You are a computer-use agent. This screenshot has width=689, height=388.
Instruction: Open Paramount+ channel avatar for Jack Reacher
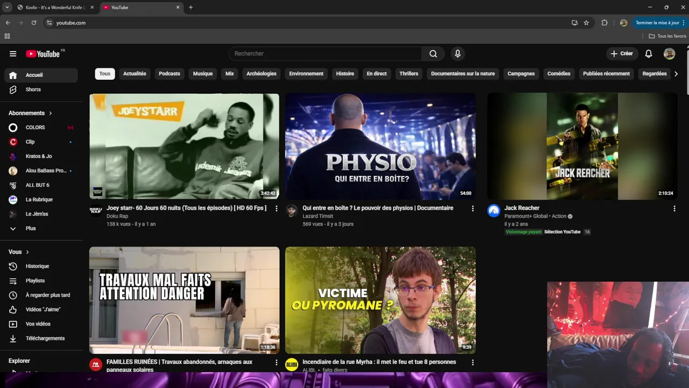tap(494, 211)
